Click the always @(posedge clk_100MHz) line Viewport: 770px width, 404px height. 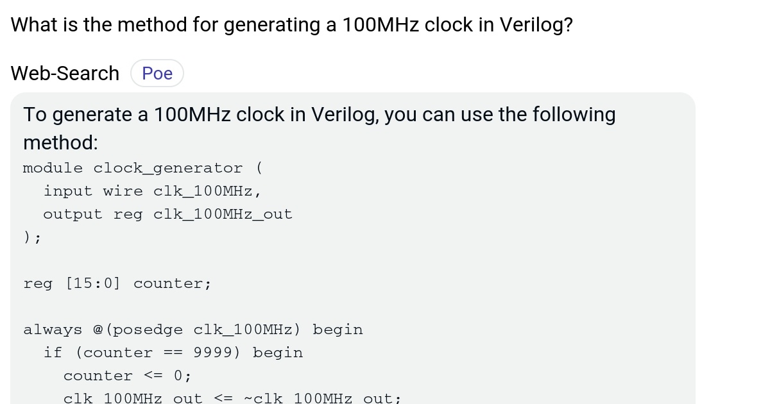193,329
